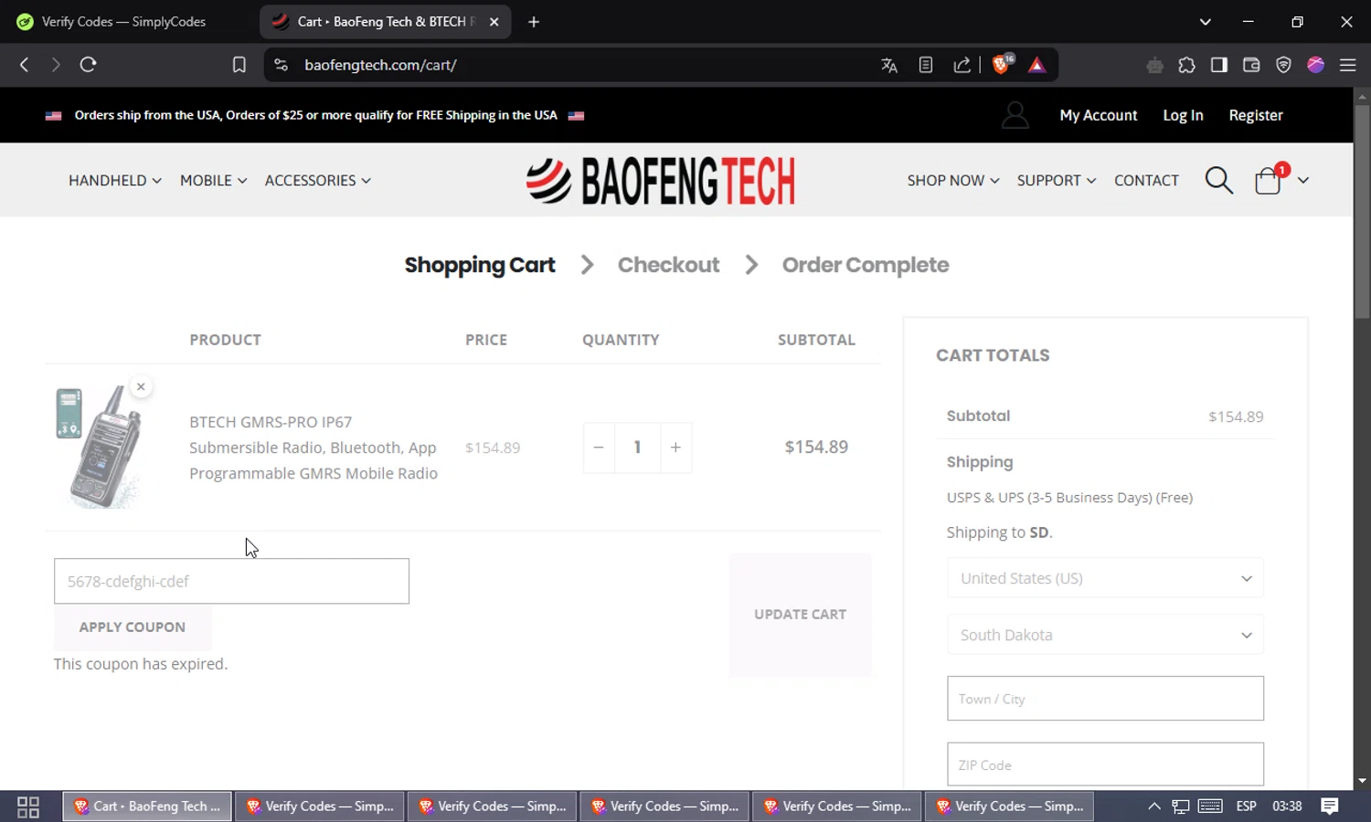Open the taskbar notification center icon

[1330, 806]
